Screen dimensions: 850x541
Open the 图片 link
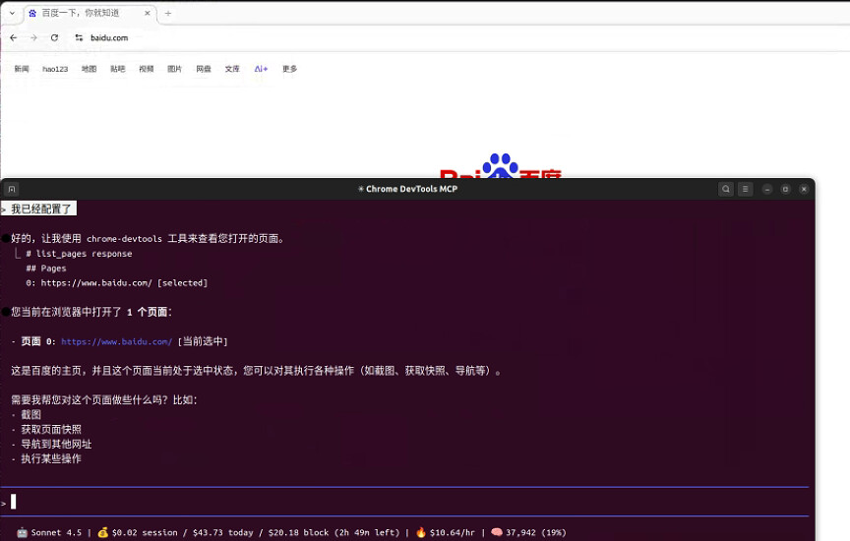[174, 69]
